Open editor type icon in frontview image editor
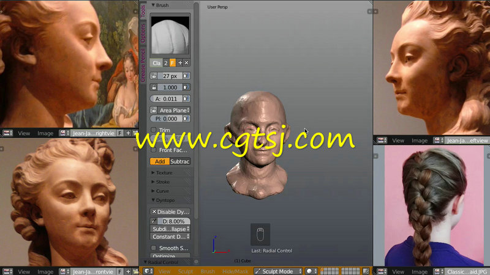 tap(8, 271)
